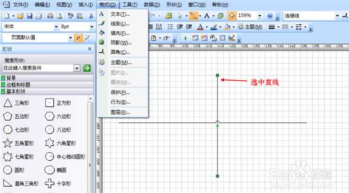Image resolution: width=349 pixels, height=193 pixels.
Task: Click the Print preview magnifier icon
Action: (60, 16)
